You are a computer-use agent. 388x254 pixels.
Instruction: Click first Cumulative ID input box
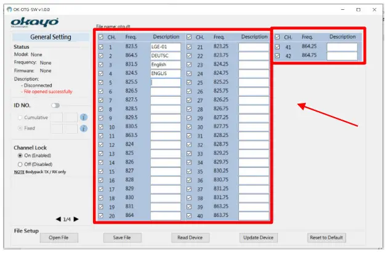[x=57, y=117]
